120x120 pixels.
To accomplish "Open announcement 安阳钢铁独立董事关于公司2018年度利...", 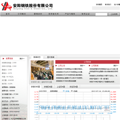I will pos(70,78).
